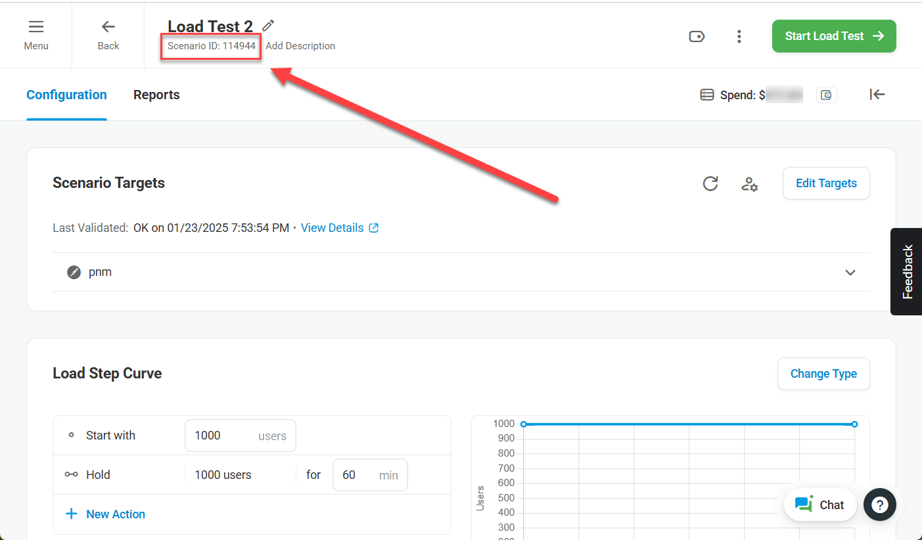Open the help question mark button
Screen dimensions: 922x540
coord(880,505)
